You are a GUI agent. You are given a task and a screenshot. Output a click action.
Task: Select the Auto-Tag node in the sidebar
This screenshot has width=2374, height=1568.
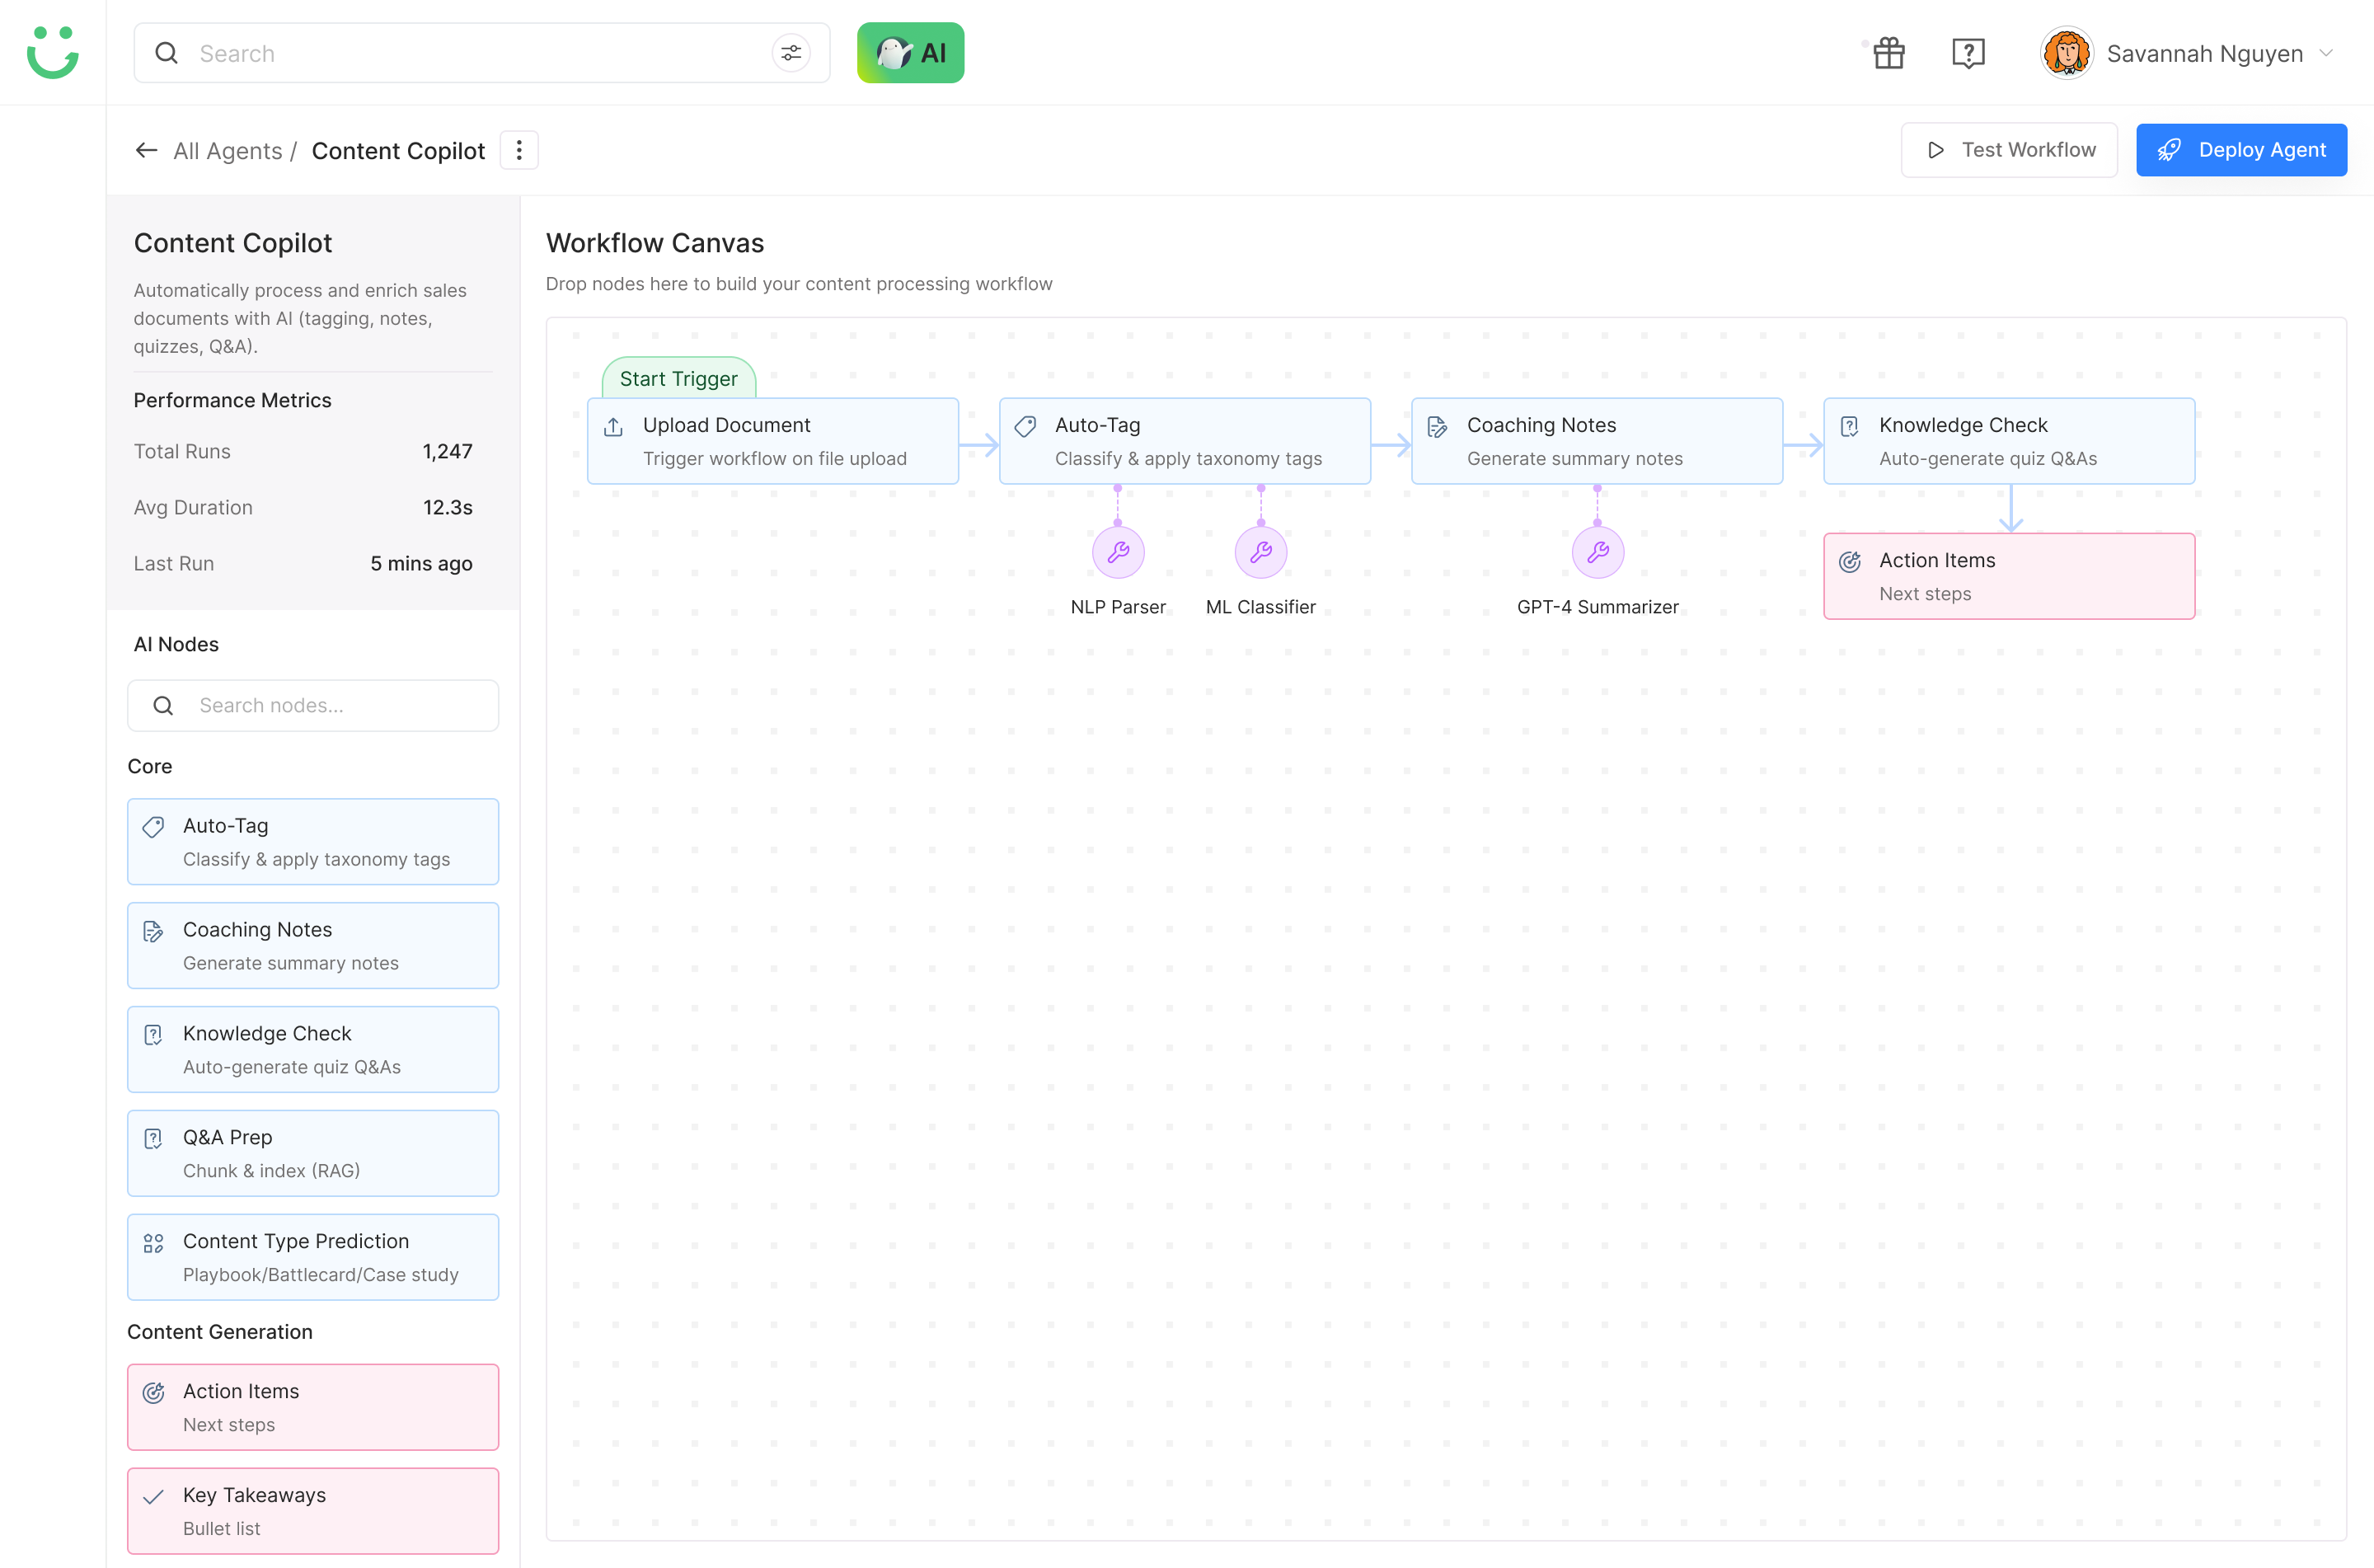(313, 841)
